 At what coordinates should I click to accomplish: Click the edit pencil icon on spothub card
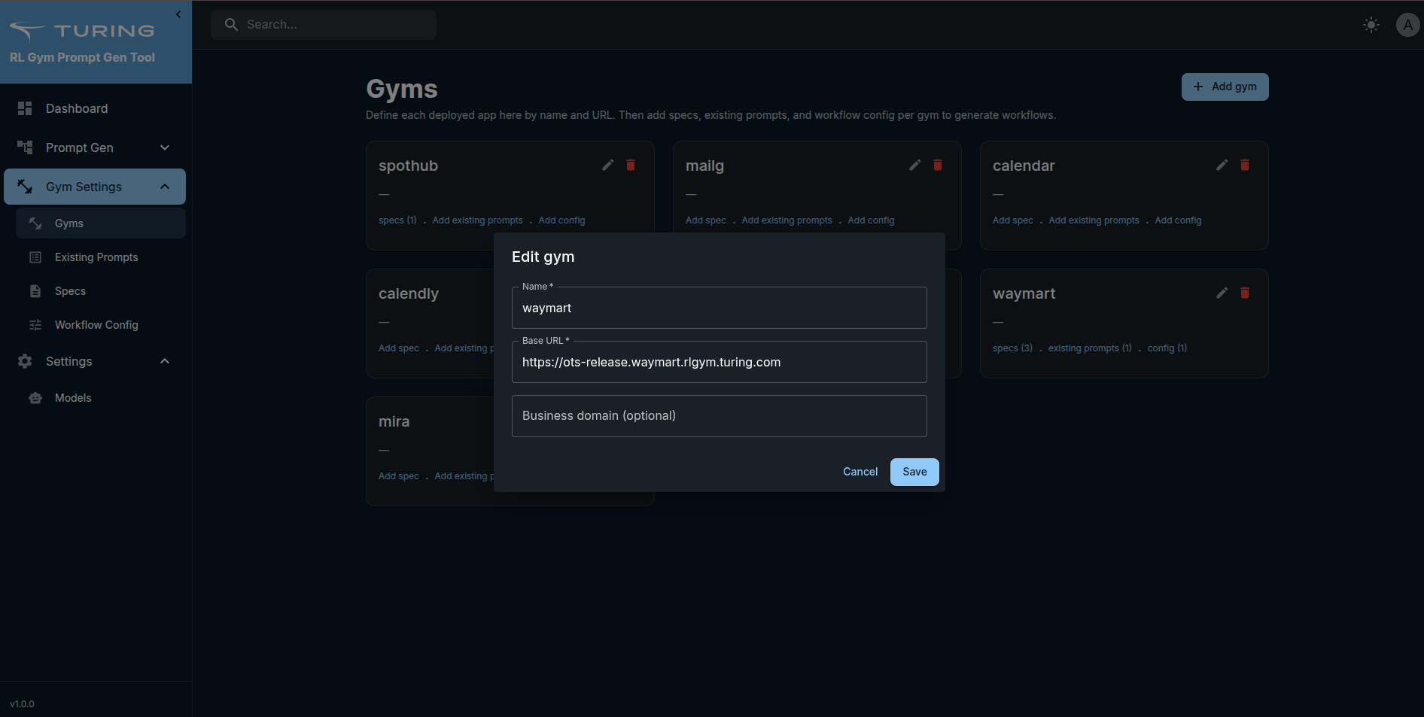[607, 165]
